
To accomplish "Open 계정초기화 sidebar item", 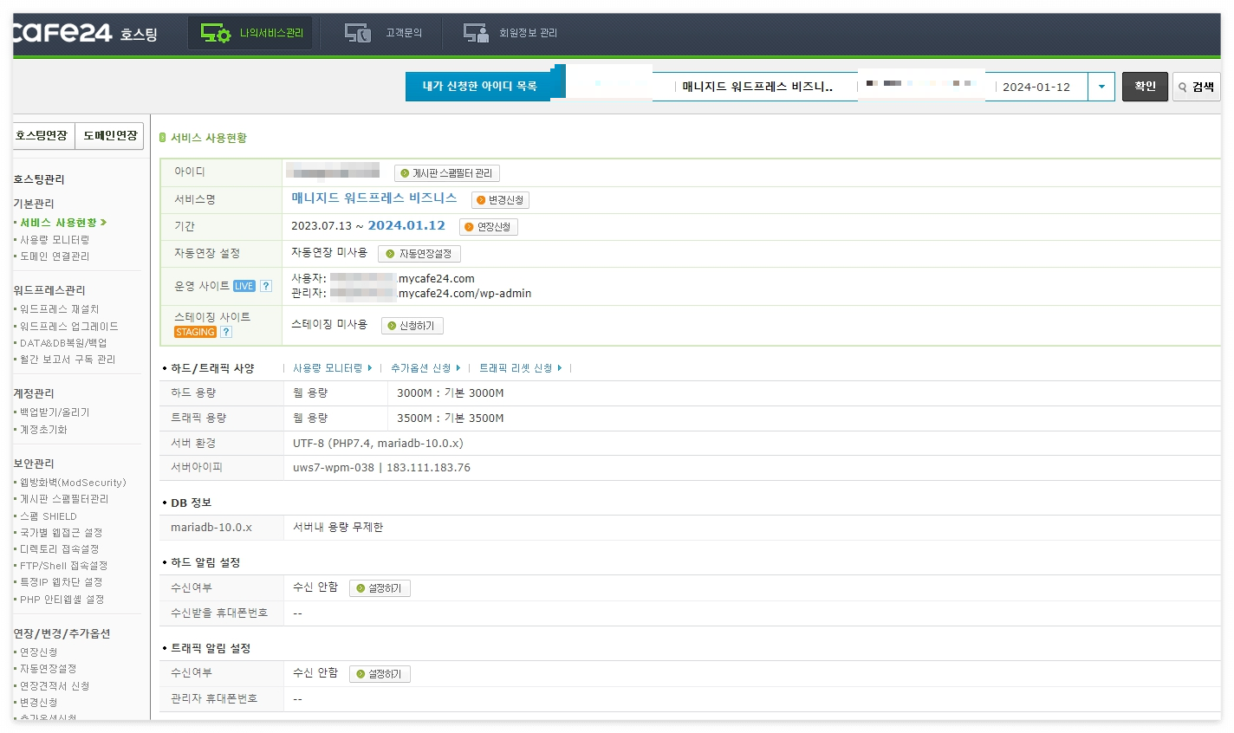I will [43, 430].
